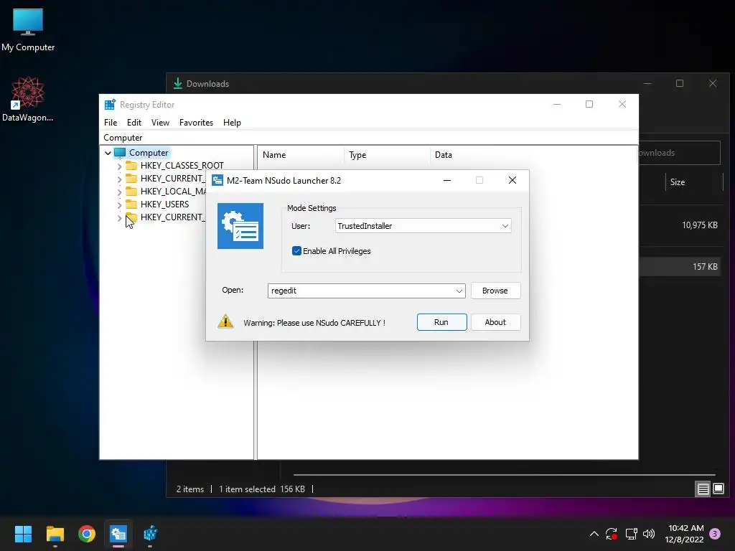The height and width of the screenshot is (551, 735).
Task: Open the Help menu in Registry Editor
Action: pos(232,122)
